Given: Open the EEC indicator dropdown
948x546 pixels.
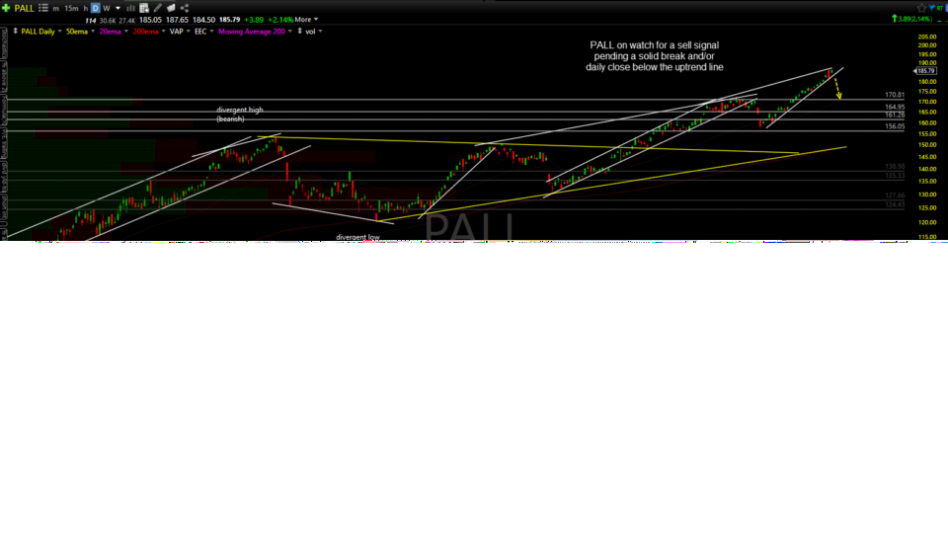Looking at the screenshot, I should (211, 32).
